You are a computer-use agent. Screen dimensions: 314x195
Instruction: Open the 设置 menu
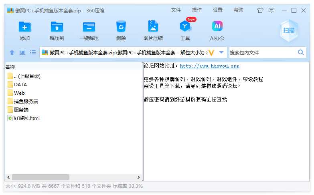(x=218, y=10)
